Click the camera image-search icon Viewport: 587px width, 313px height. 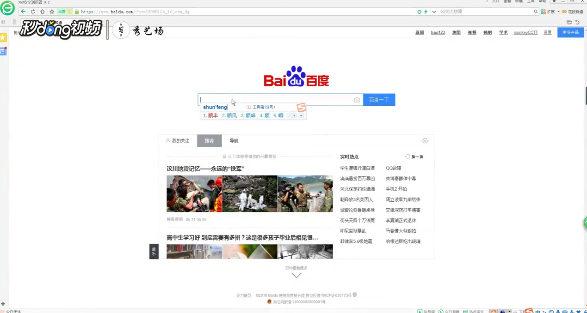357,100
